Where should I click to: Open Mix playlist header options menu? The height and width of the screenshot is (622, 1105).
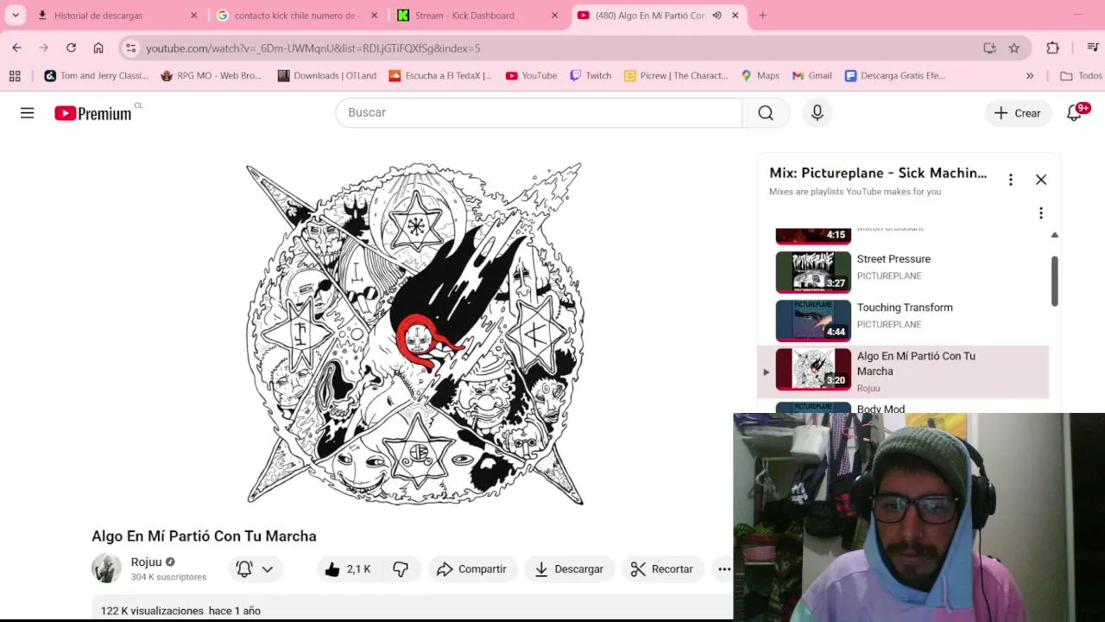[1011, 180]
